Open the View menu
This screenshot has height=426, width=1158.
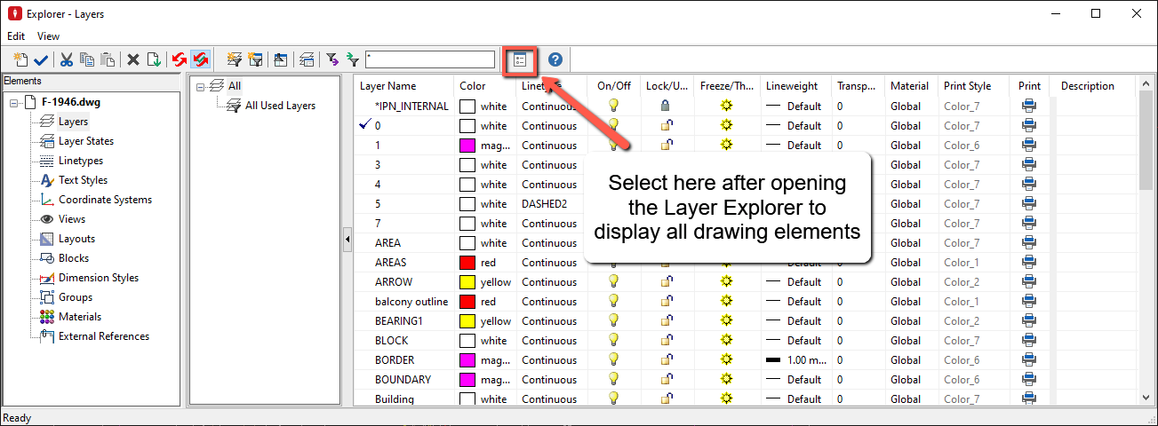(x=49, y=36)
